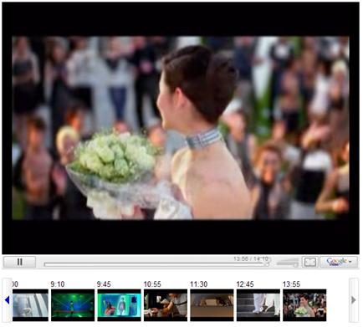
Task: Click the playhead handle on the progress bar
Action: (x=267, y=264)
